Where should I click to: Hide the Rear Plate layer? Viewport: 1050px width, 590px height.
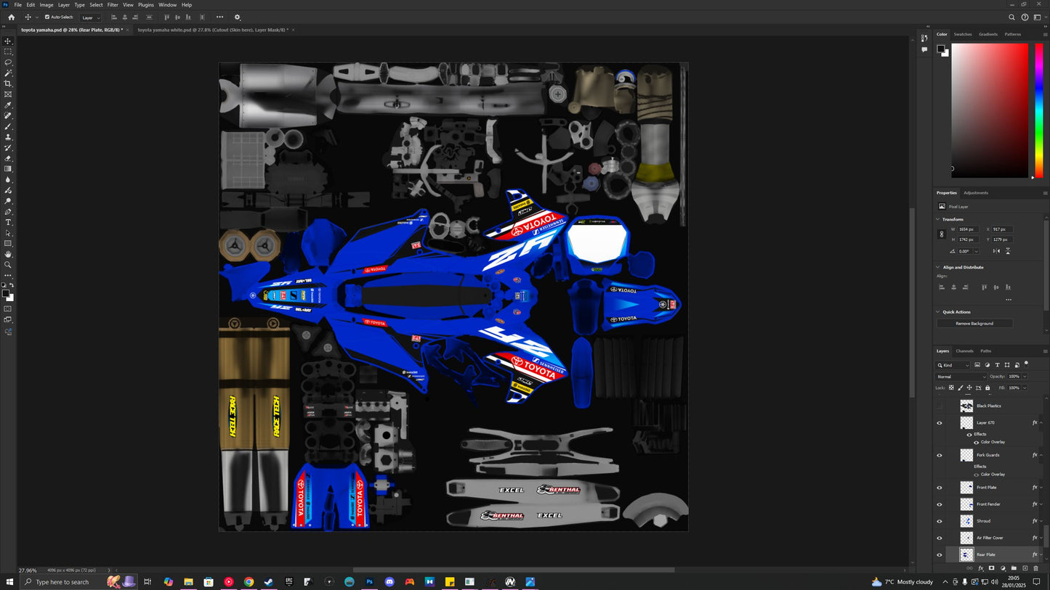point(939,554)
